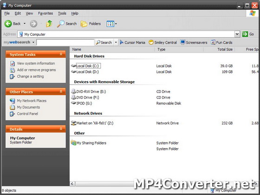The height and width of the screenshot is (195, 260).
Task: Launch Cursor Mania from the toolbar
Action: (132, 42)
